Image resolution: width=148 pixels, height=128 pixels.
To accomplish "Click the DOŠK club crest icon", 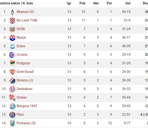I will (x=12, y=29).
